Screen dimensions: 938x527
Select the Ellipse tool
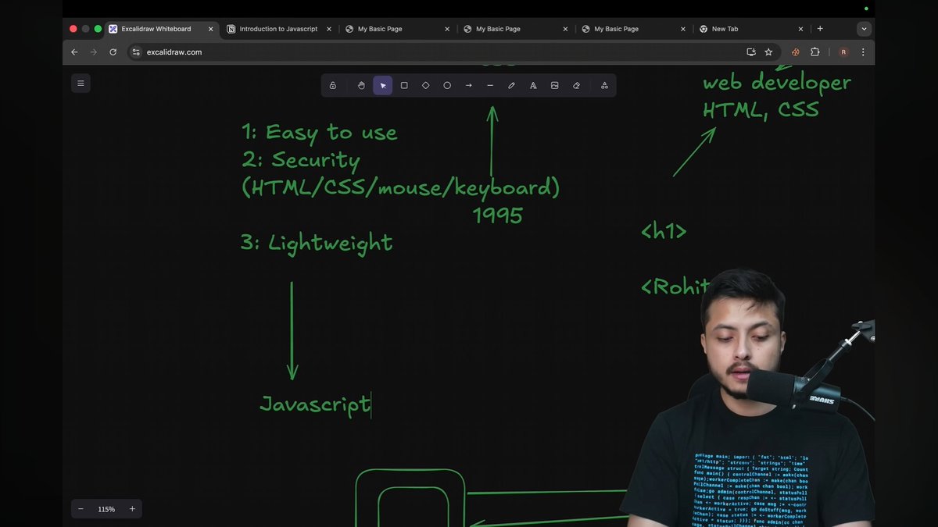click(x=447, y=86)
